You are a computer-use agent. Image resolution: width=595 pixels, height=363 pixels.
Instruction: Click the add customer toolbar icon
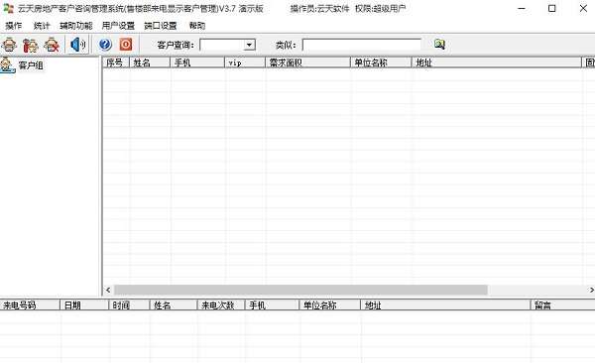[x=9, y=45]
